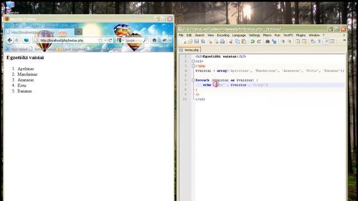The width and height of the screenshot is (358, 201).
Task: Click the Zoom Out icon in Notepad++
Action: [289, 41]
